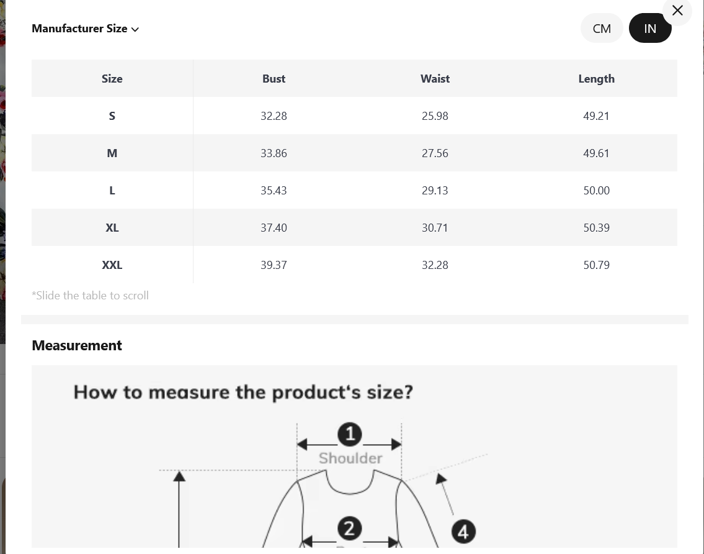
Task: Select the S size row
Action: click(x=354, y=116)
